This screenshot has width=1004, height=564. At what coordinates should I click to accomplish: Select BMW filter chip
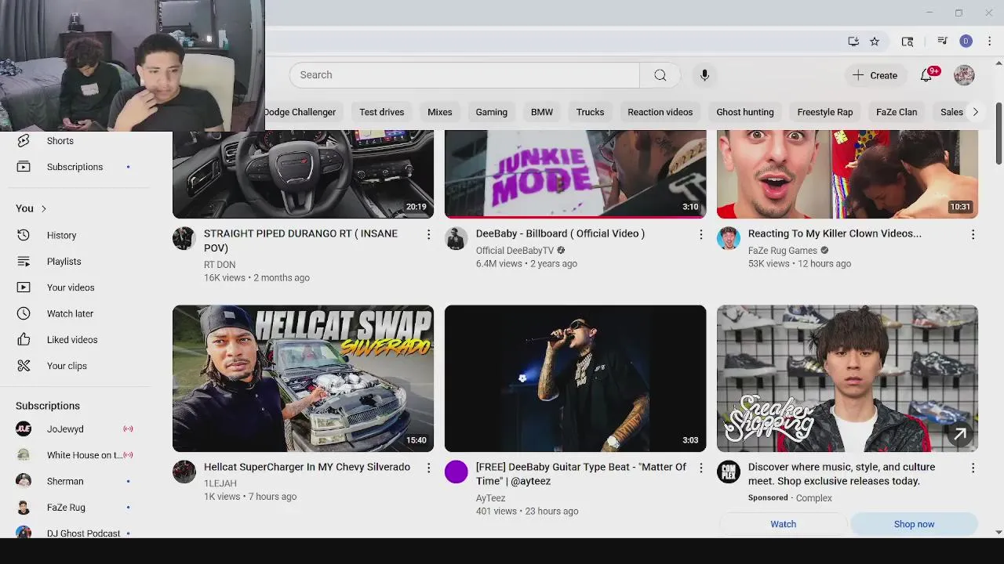542,112
